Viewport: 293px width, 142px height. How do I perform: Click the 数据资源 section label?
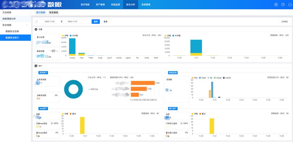click(173, 73)
